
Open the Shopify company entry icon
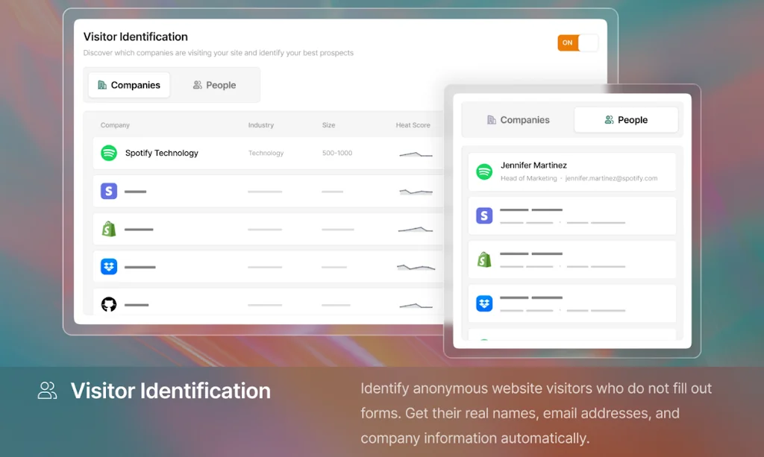108,229
